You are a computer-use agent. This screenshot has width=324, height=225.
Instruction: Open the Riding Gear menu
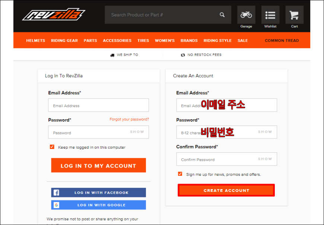point(64,41)
